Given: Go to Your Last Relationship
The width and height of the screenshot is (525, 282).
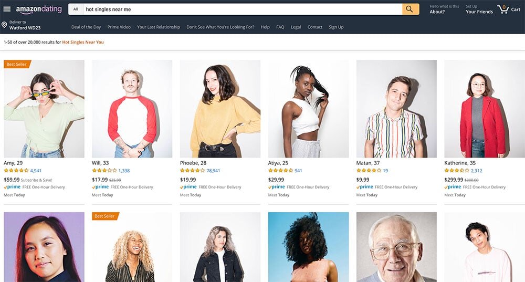Looking at the screenshot, I should click(x=159, y=27).
